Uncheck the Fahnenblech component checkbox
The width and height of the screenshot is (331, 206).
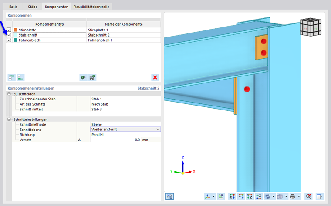pyautogui.click(x=9, y=40)
